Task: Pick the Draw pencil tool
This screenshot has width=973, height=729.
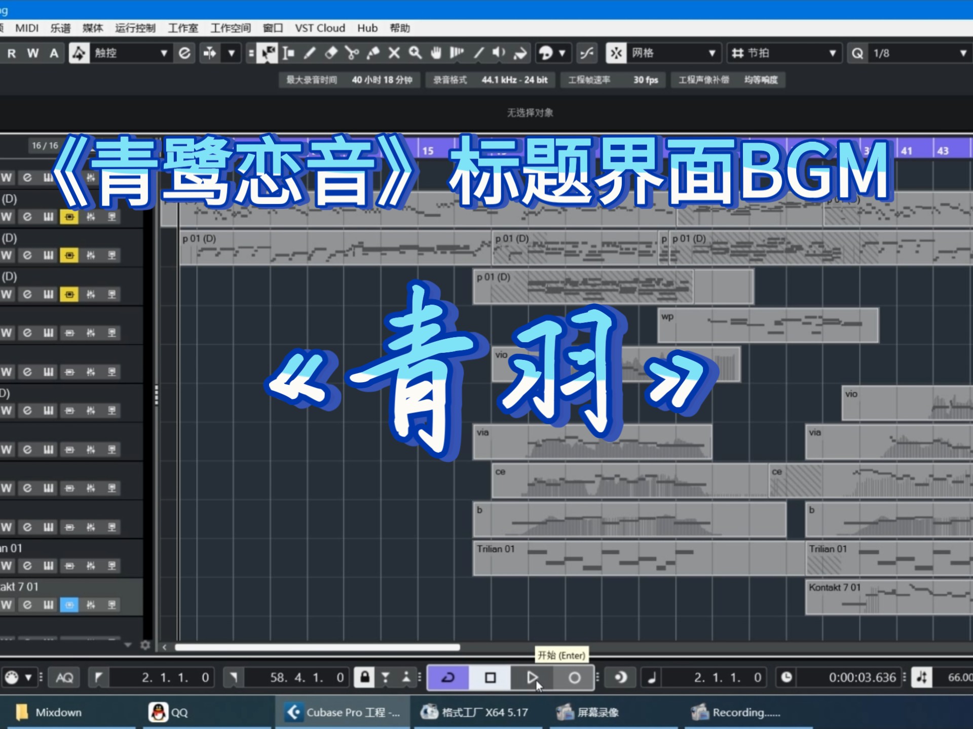Action: tap(310, 53)
